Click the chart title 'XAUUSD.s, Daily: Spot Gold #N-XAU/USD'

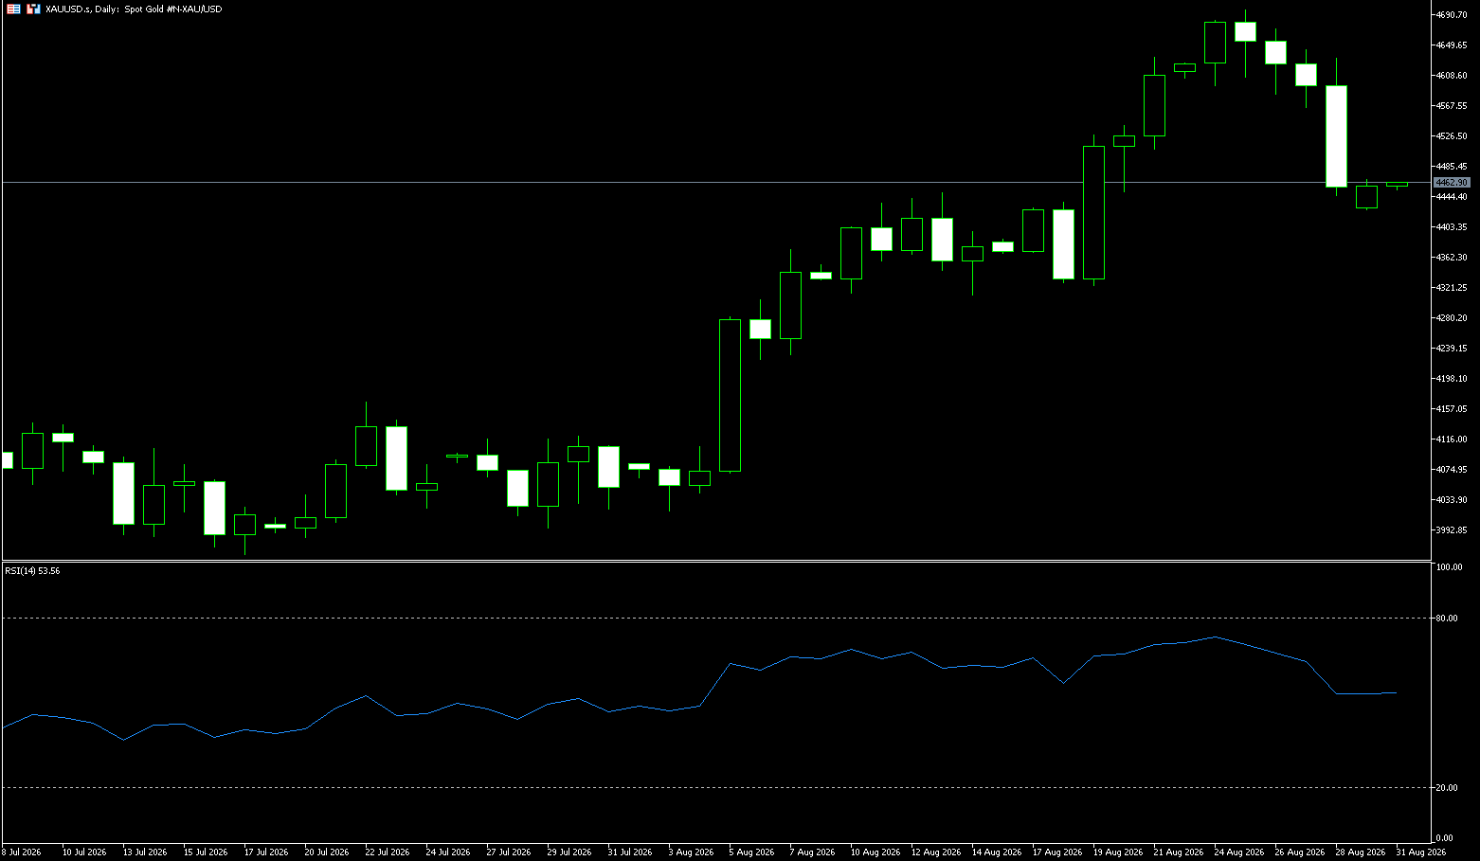(134, 9)
